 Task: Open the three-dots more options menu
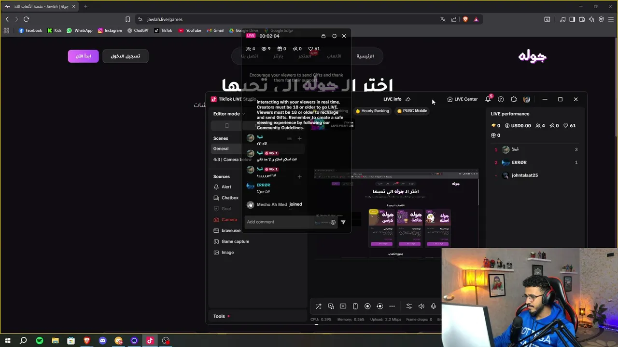coord(392,306)
